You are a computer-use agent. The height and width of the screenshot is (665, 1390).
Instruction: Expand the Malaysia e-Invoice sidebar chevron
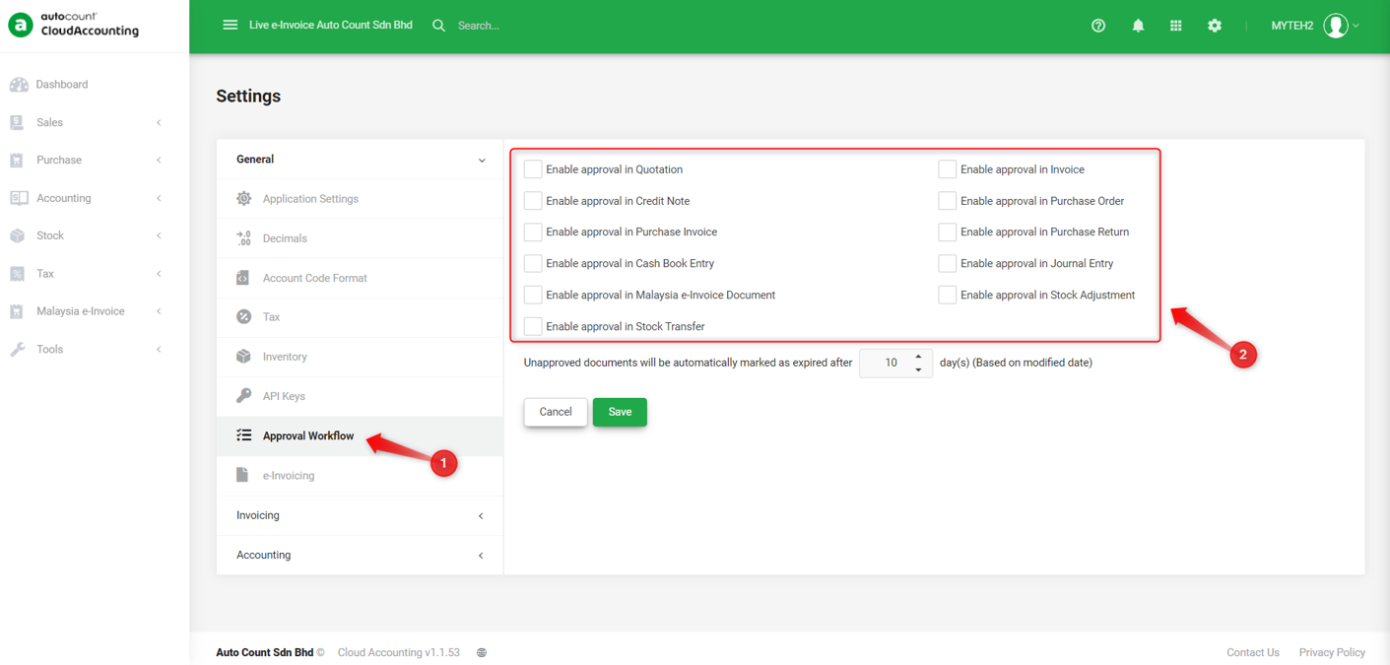coord(159,311)
